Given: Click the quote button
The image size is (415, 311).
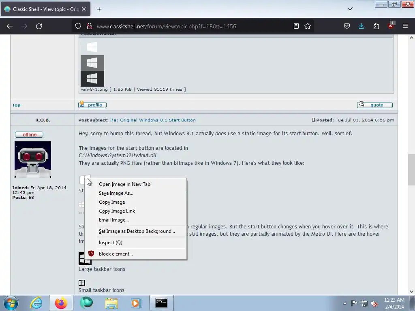Looking at the screenshot, I should tap(375, 105).
